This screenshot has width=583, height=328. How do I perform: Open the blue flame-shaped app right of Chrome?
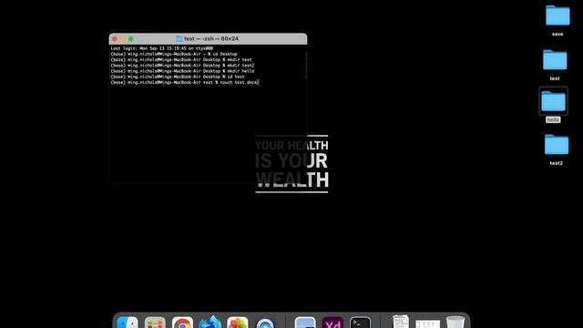click(210, 322)
